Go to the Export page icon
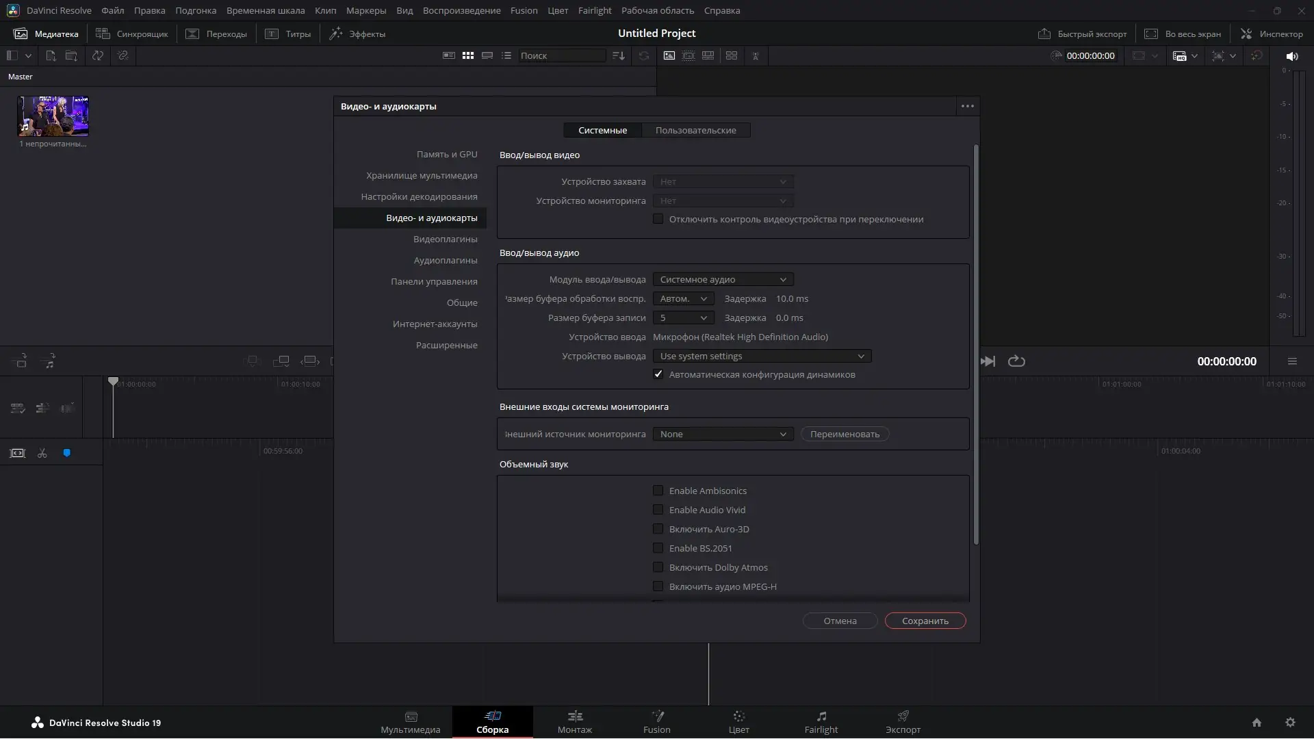The width and height of the screenshot is (1314, 739). coord(903,716)
